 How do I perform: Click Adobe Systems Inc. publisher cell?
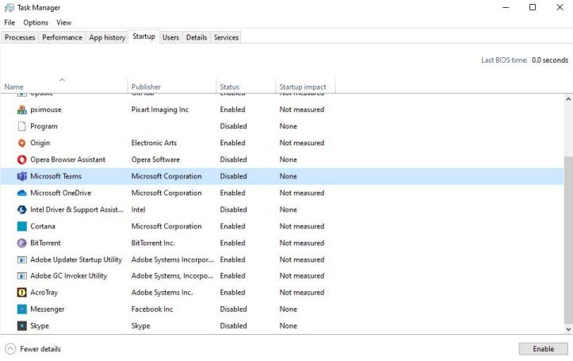[162, 293]
